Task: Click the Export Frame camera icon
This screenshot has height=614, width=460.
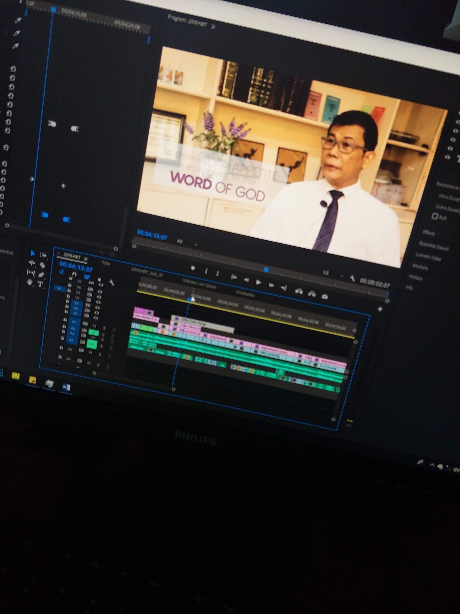Action: (325, 297)
